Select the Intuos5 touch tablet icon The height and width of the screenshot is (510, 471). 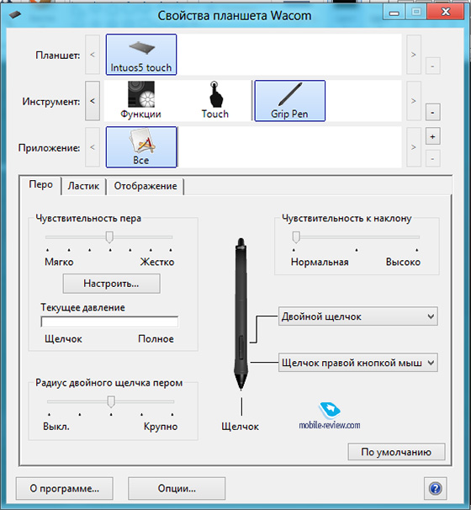[141, 55]
